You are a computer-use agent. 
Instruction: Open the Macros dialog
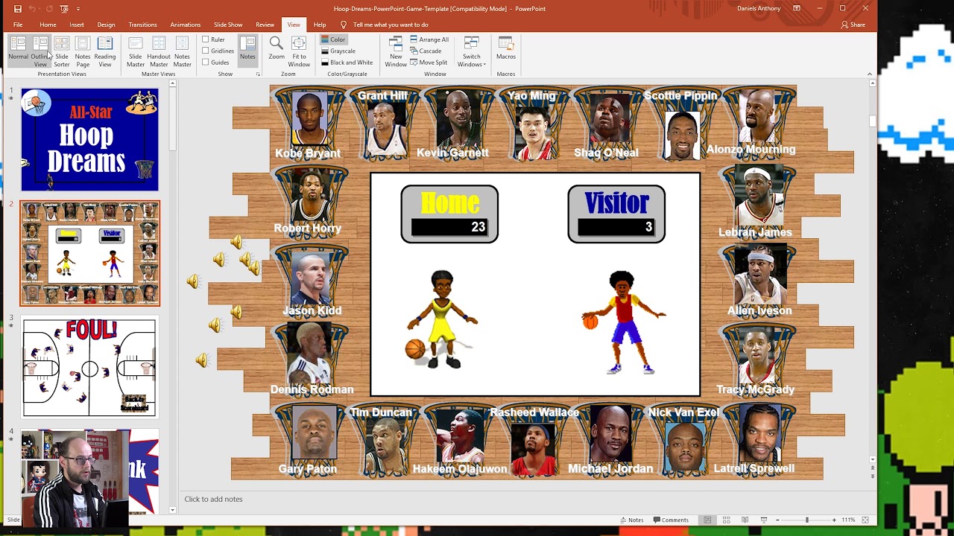click(506, 48)
